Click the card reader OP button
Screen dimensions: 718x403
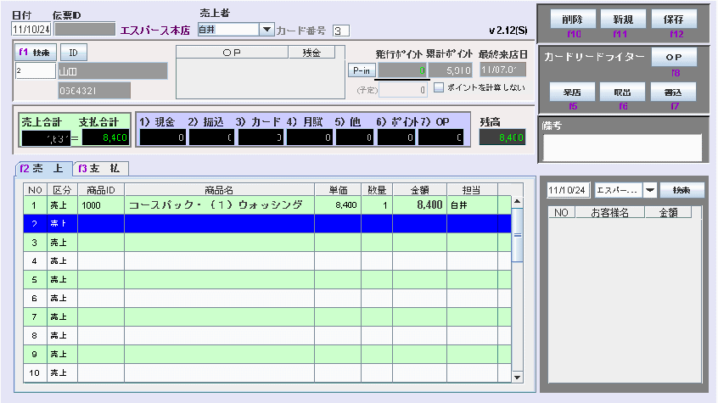[x=675, y=57]
